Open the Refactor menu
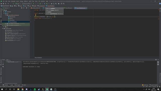Screen dimensions: 161x91 tap(26, 1)
